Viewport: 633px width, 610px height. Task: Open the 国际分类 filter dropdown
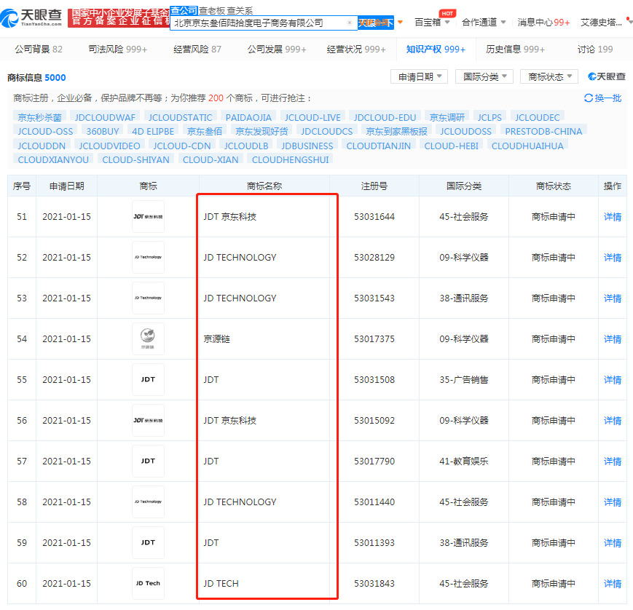tap(484, 76)
